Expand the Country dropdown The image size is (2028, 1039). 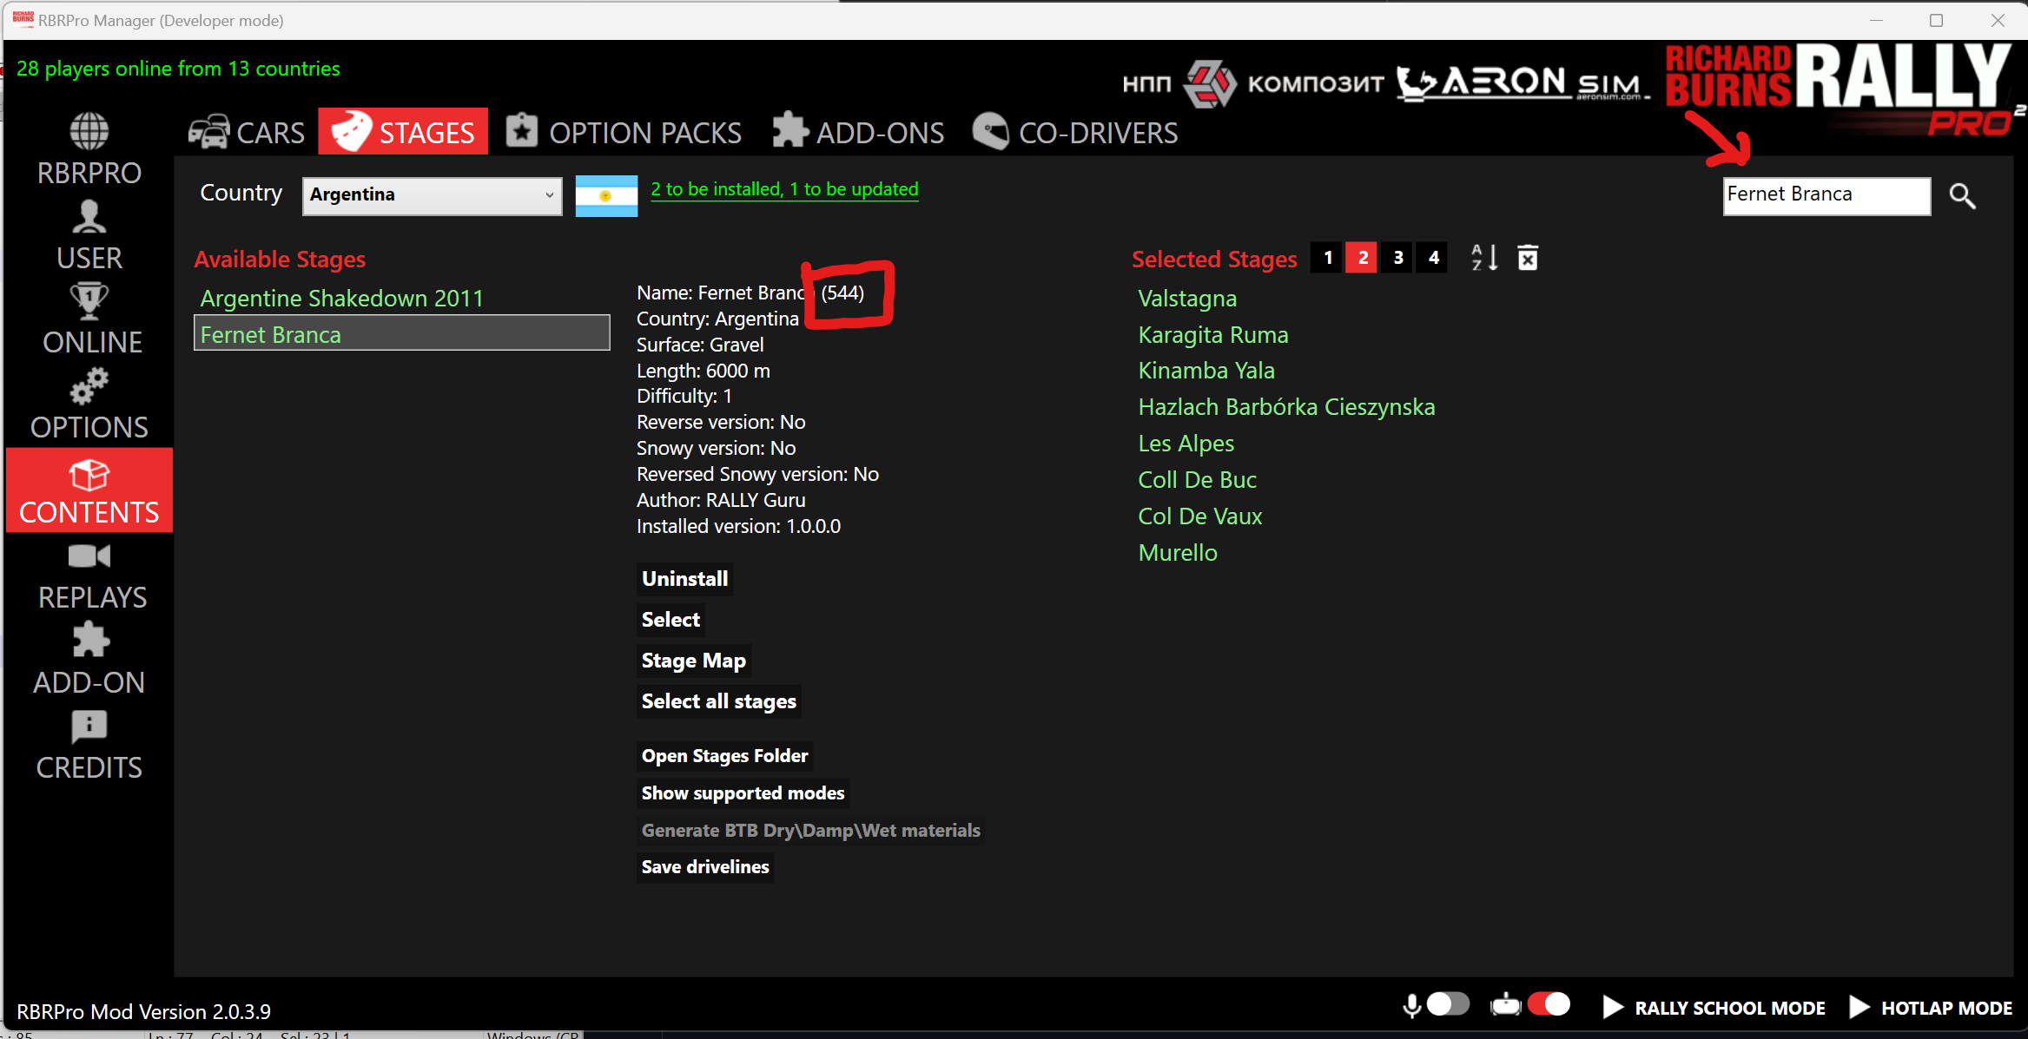tap(432, 195)
